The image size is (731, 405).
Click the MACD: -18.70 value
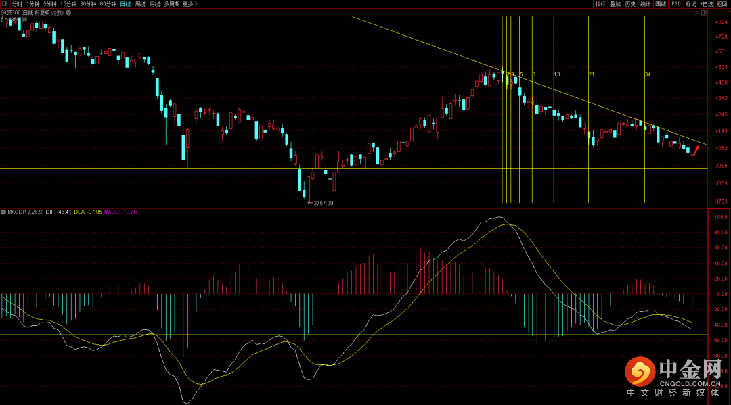[120, 212]
